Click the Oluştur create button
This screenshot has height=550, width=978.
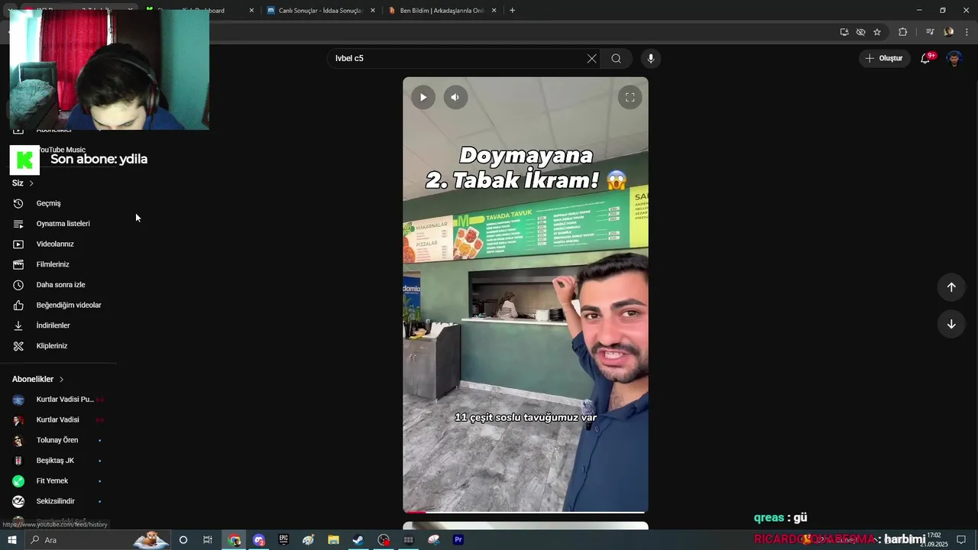click(884, 58)
